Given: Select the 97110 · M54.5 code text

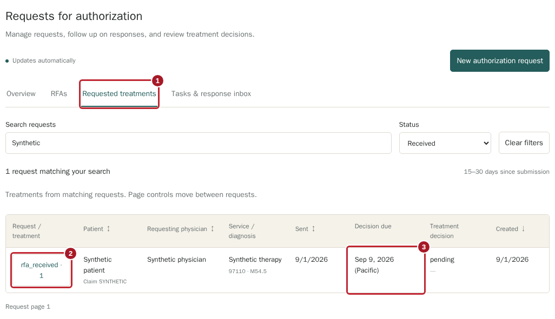Looking at the screenshot, I should 247,272.
